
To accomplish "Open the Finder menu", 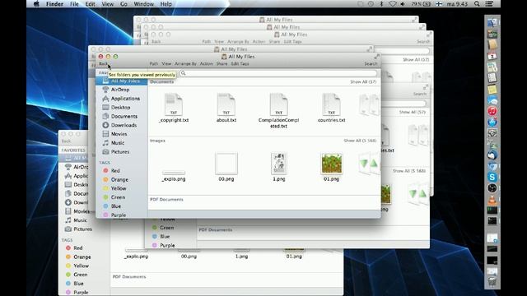I will (x=54, y=4).
